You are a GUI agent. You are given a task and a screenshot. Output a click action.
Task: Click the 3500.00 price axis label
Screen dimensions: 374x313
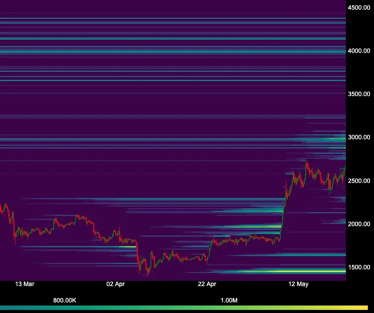[x=359, y=94]
